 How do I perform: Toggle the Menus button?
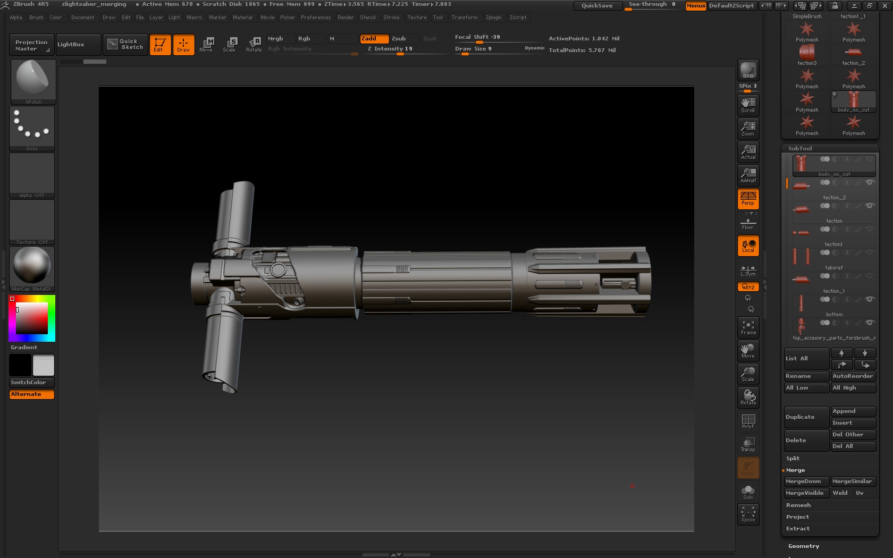[x=695, y=6]
